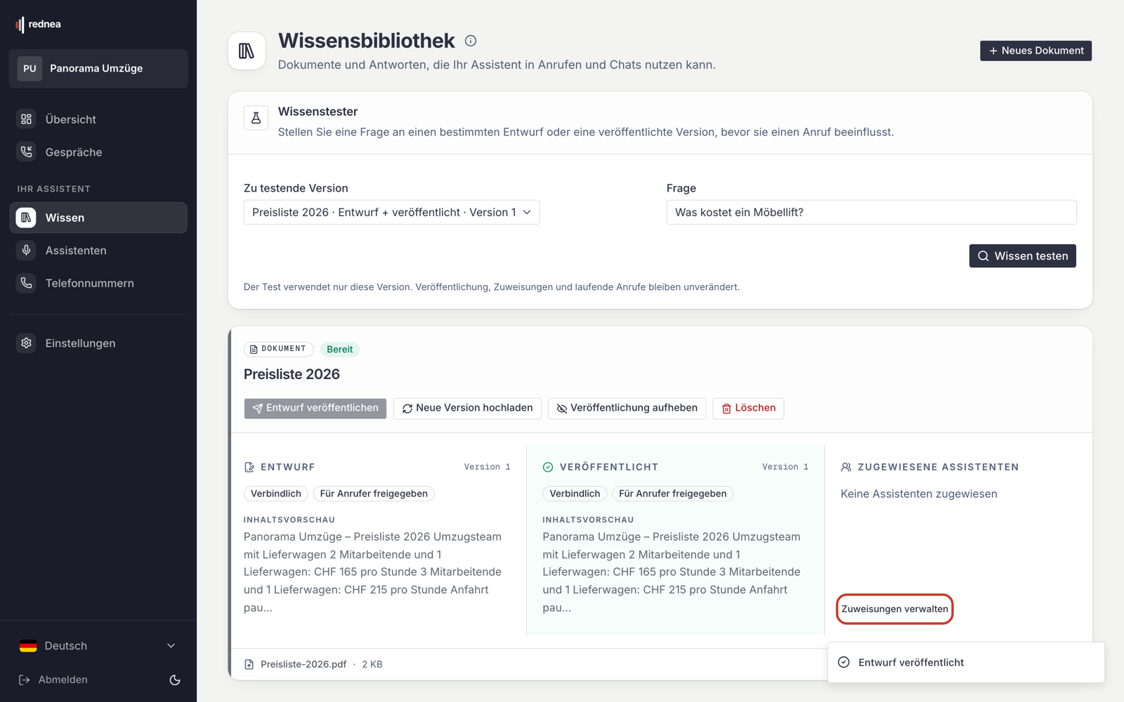1124x702 pixels.
Task: Delete document with Löschen button
Action: [x=748, y=408]
